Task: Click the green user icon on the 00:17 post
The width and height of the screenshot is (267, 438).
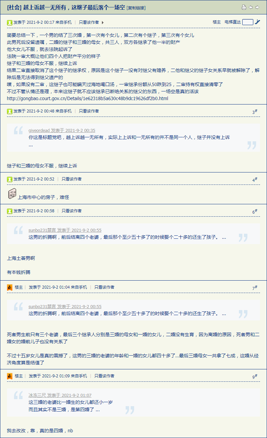Action: click(x=10, y=22)
